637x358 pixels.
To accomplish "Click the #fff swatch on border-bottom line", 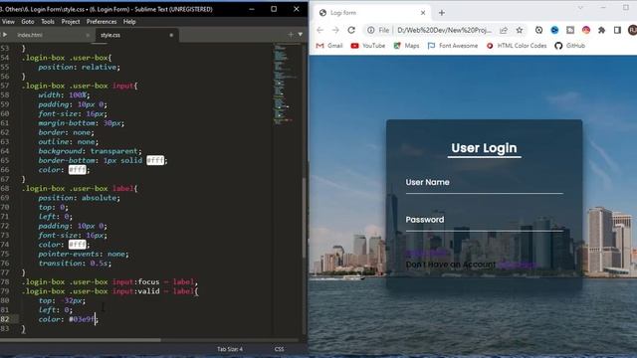I will pos(155,160).
